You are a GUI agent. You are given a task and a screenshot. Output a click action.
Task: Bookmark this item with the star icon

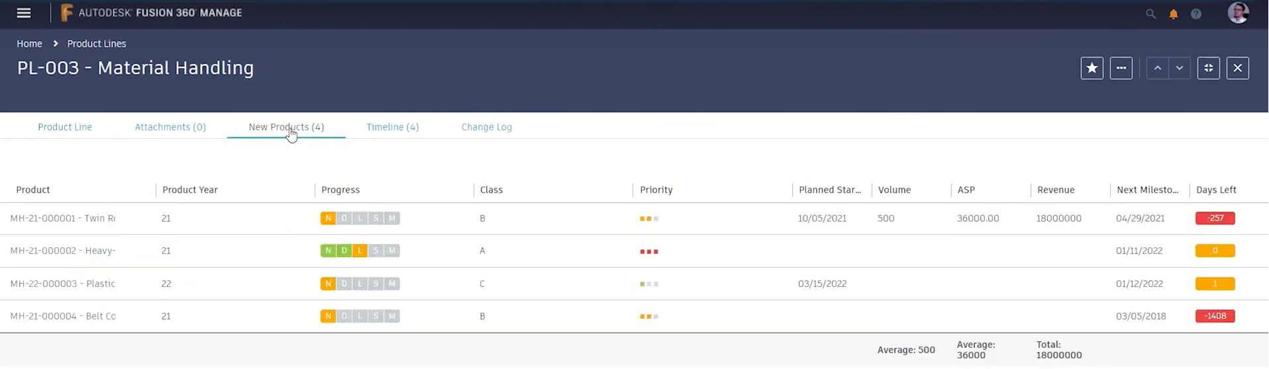click(x=1091, y=68)
